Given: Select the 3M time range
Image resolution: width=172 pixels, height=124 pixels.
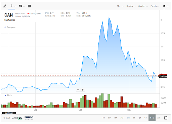Looking at the screenshot, I should pos(122,118).
